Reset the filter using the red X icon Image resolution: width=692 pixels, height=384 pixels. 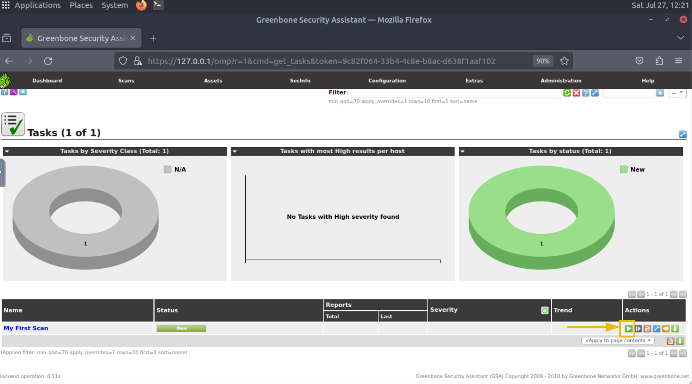pos(576,93)
